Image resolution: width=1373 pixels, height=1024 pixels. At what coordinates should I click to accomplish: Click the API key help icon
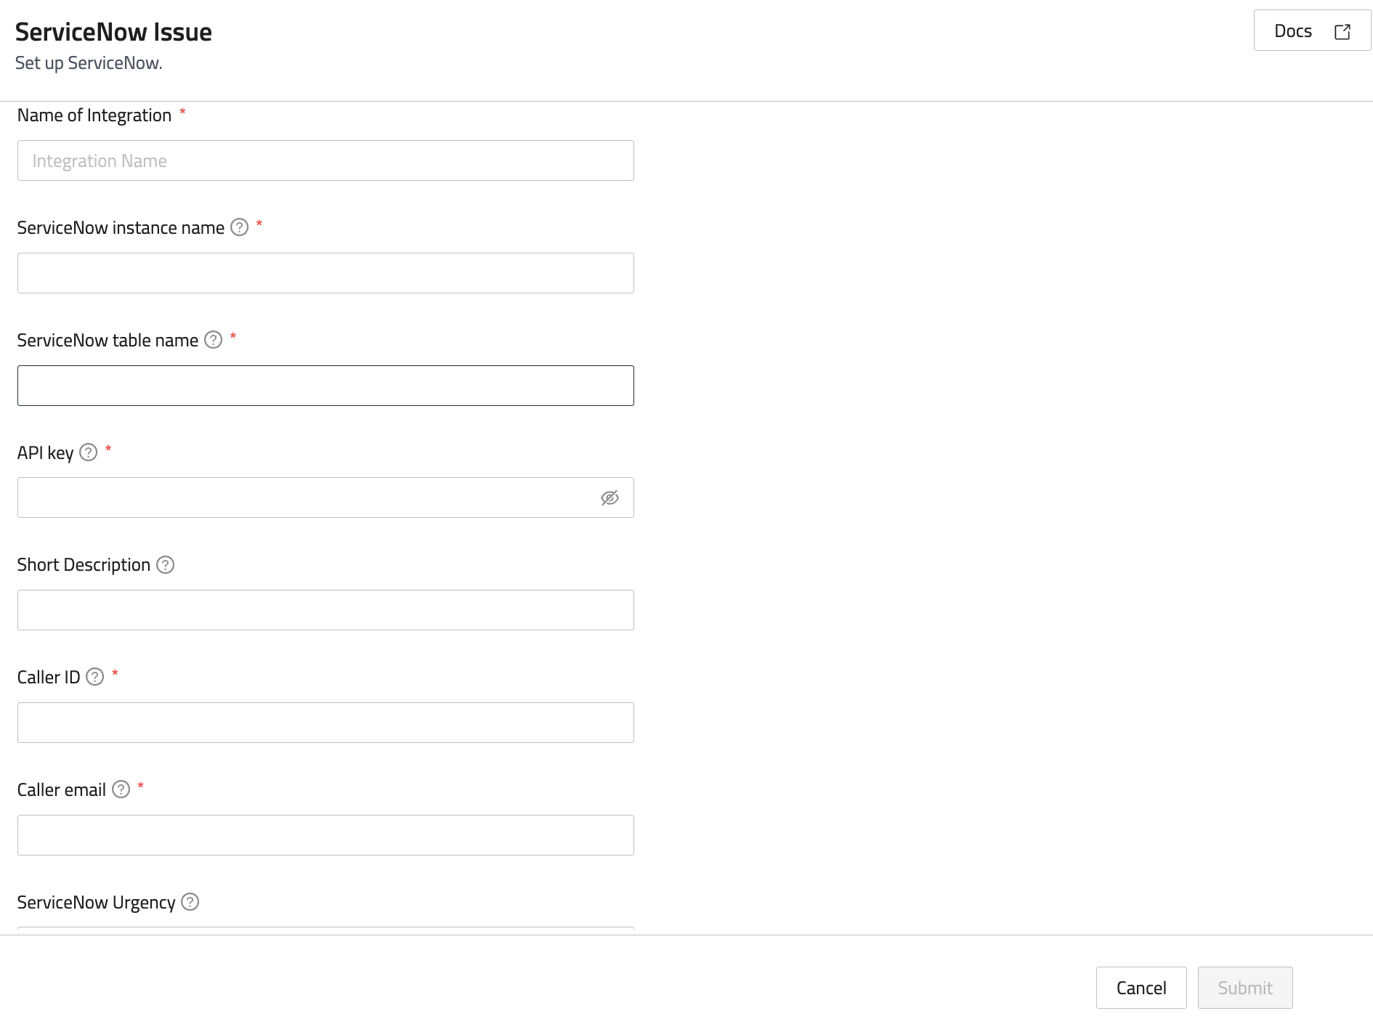(x=88, y=452)
